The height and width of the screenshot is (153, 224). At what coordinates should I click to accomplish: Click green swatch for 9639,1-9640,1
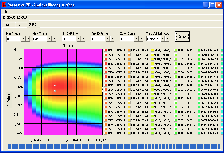[199, 50]
